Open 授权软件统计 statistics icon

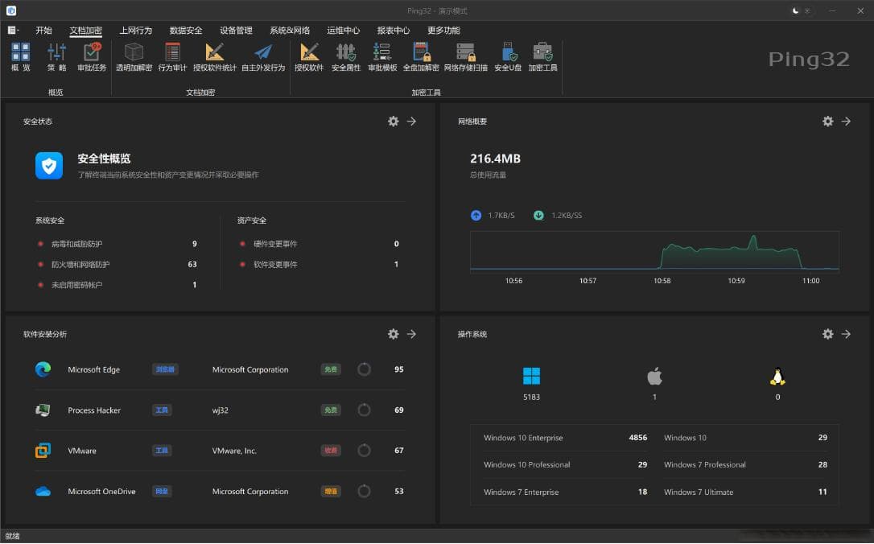(215, 57)
